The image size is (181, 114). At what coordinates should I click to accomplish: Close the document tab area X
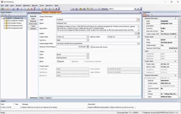[140, 12]
